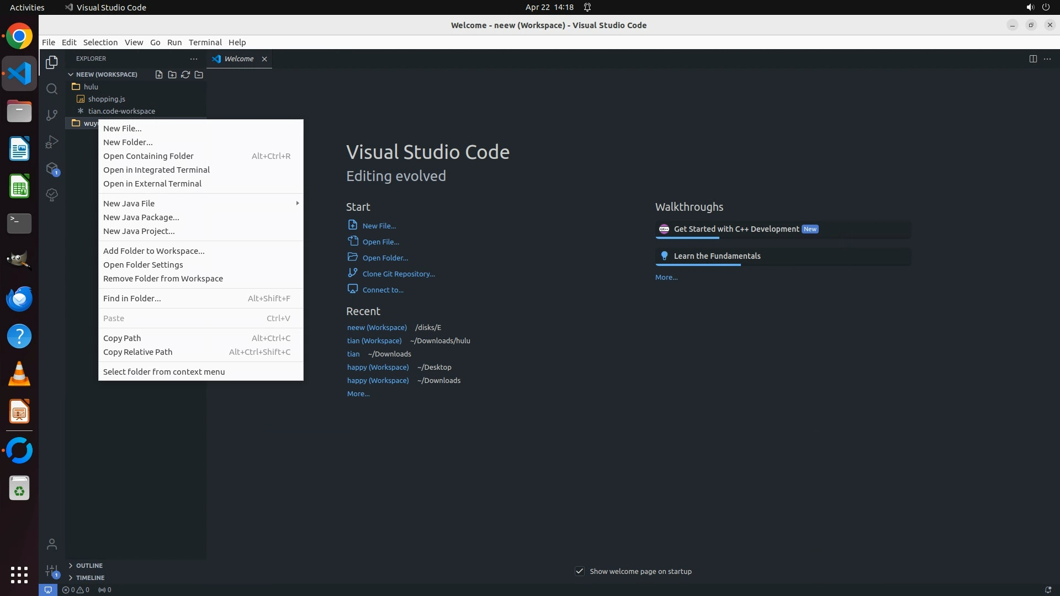Open the Search view in activity bar
Viewport: 1060px width, 596px height.
click(x=52, y=89)
